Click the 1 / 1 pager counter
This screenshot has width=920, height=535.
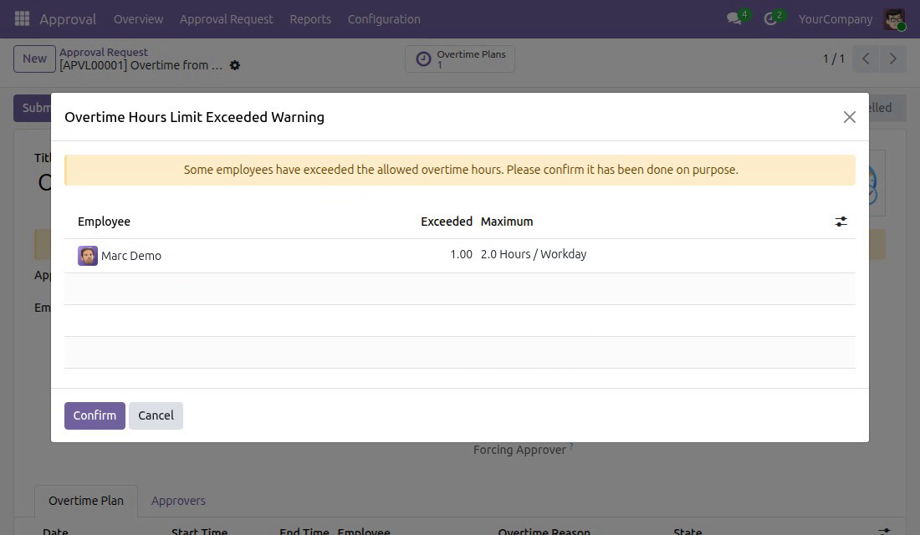coord(834,59)
